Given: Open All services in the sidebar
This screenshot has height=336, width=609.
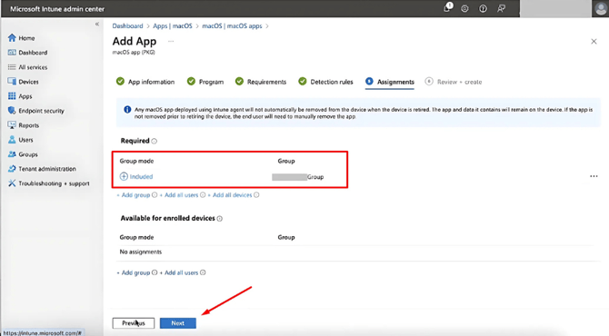Looking at the screenshot, I should pyautogui.click(x=33, y=67).
